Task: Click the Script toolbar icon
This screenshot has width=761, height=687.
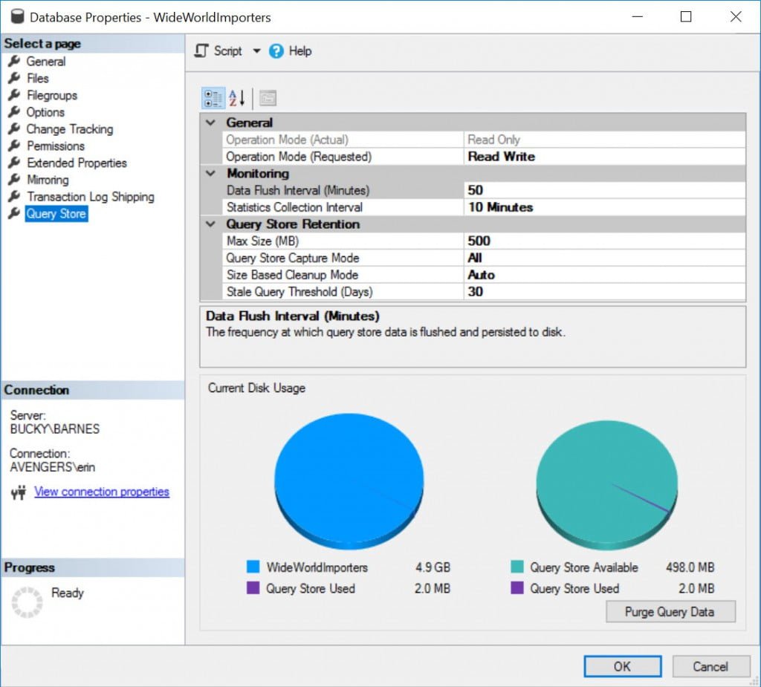Action: pyautogui.click(x=201, y=51)
